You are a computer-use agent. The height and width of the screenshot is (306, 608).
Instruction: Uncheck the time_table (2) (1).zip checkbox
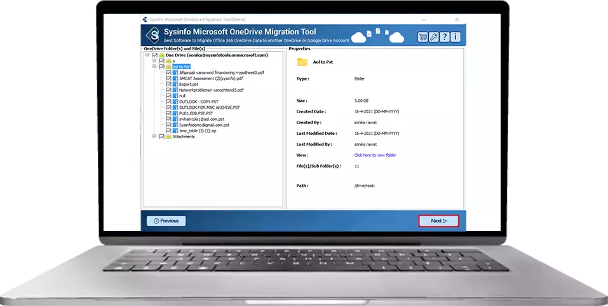(x=168, y=131)
